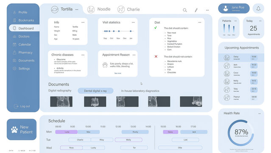Open Visit statistics more options
Image resolution: width=271 pixels, height=153 pixels.
pos(133,23)
